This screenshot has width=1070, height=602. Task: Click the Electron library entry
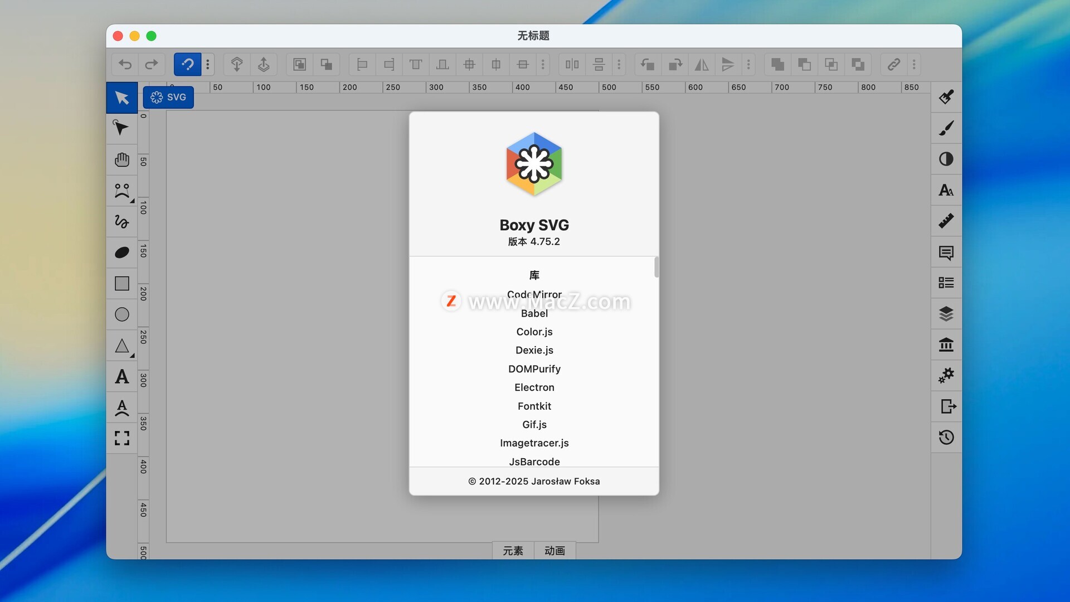[x=534, y=387]
